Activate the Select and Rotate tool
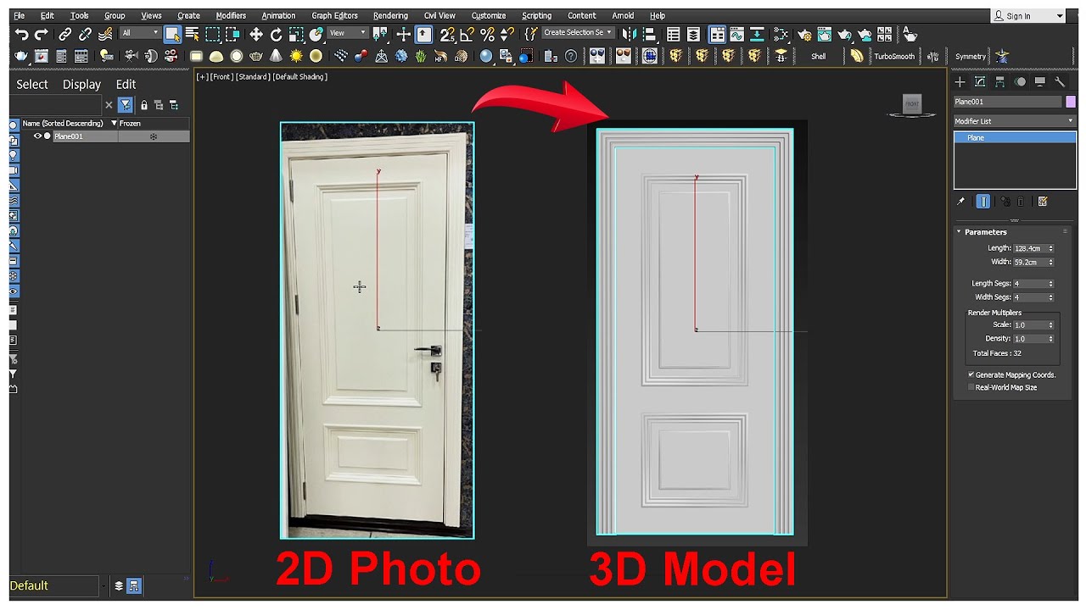Image resolution: width=1086 pixels, height=610 pixels. [276, 35]
